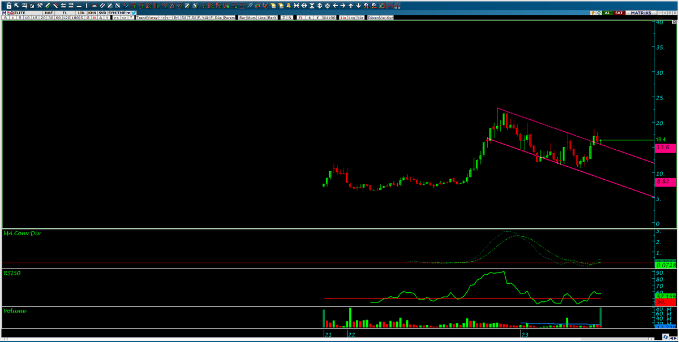Toggle the TL currency button
The image size is (679, 342).
301,18
